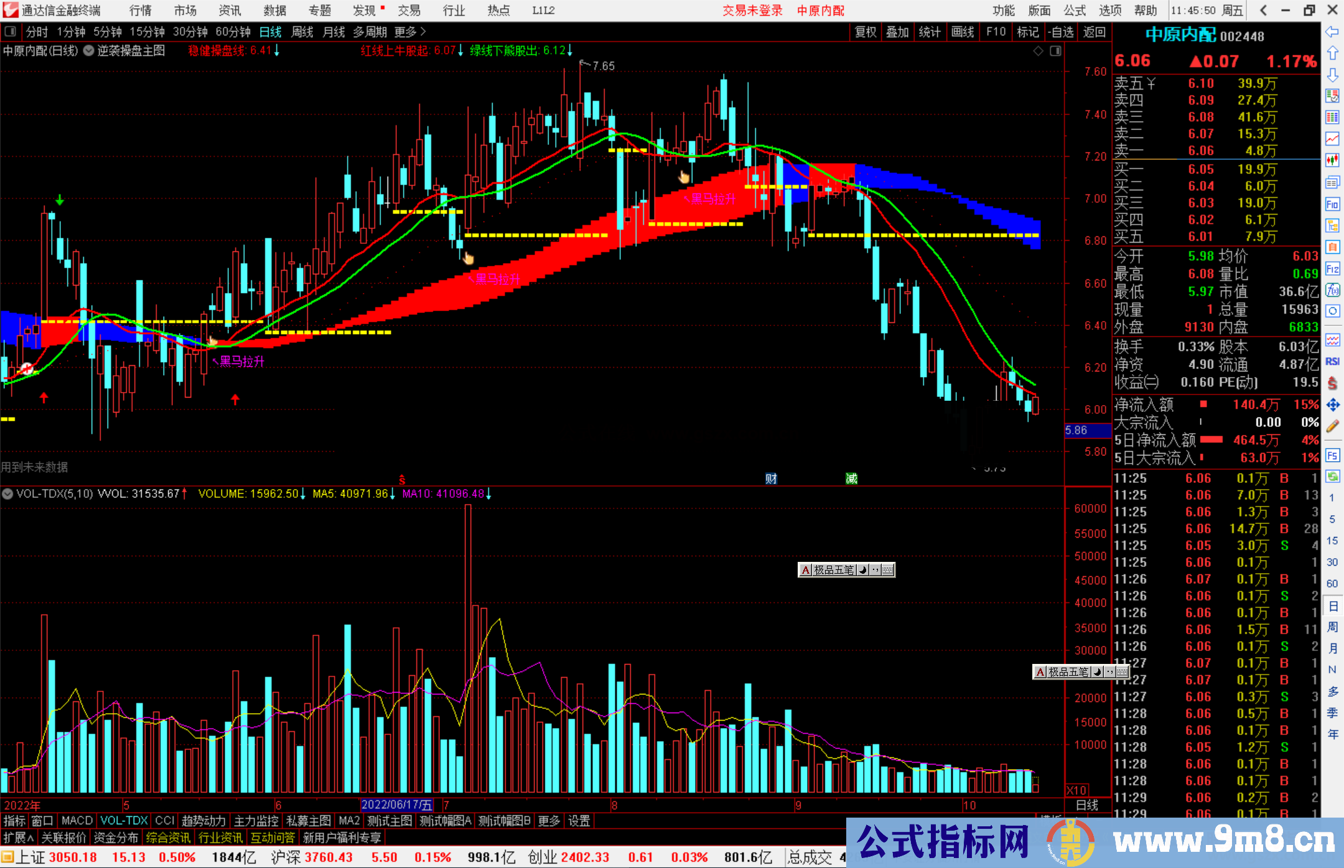The width and height of the screenshot is (1344, 868).
Task: Switch to the MACD indicator tab
Action: point(77,821)
